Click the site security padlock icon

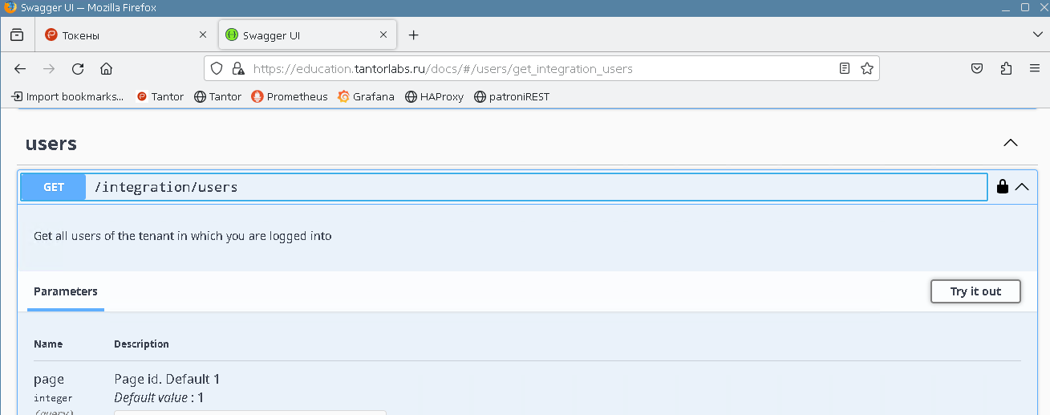point(237,69)
